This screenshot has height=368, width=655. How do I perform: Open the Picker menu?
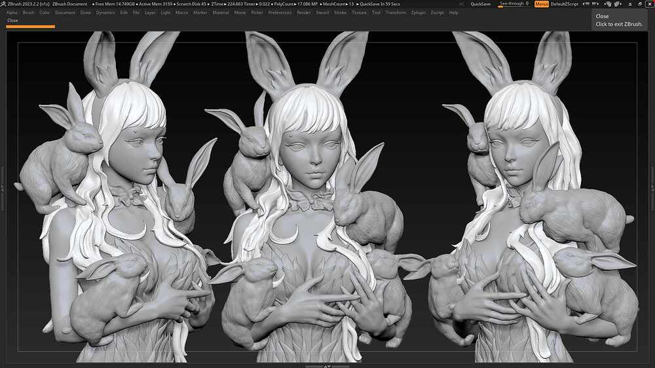[257, 12]
